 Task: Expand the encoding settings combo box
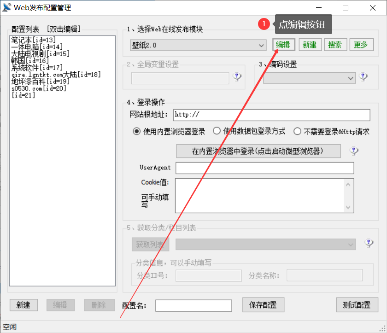coord(309,78)
